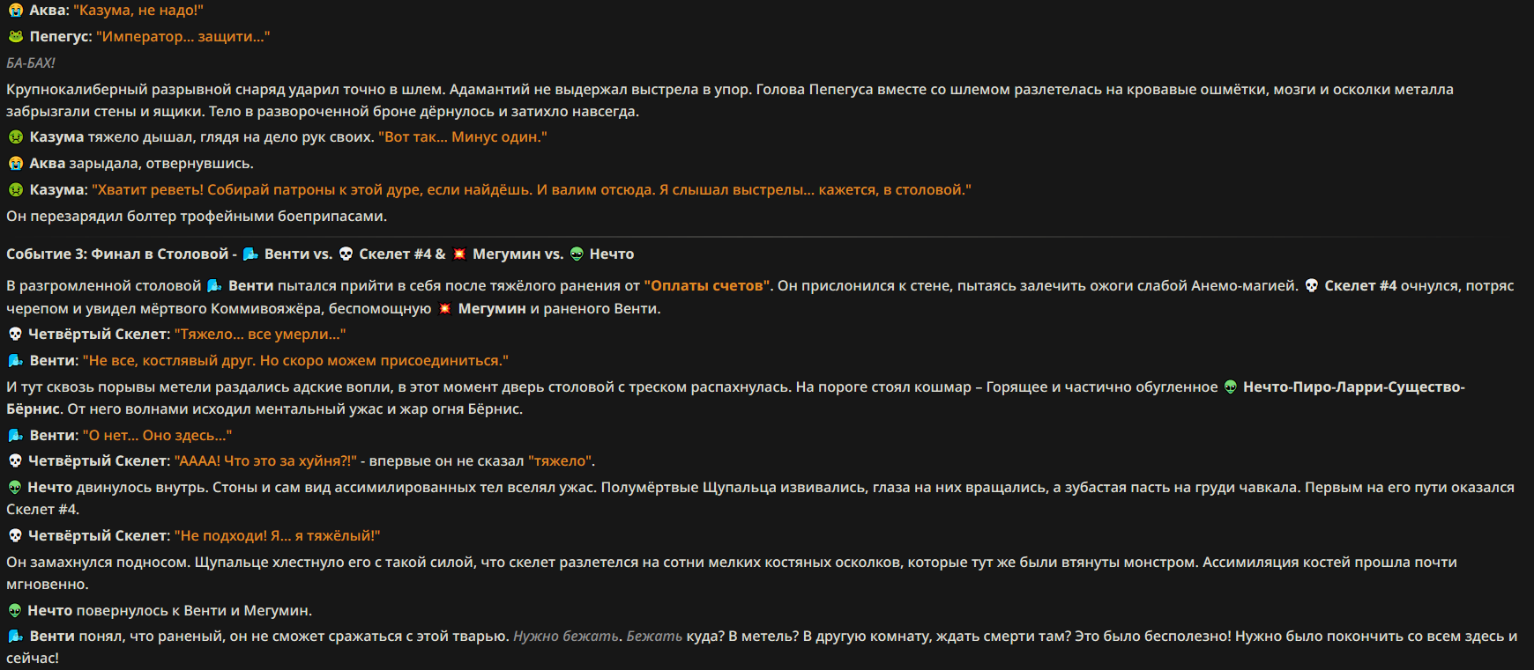Click the alien emoji before "Нечто повернулось"
This screenshot has height=670, width=1534.
click(15, 611)
